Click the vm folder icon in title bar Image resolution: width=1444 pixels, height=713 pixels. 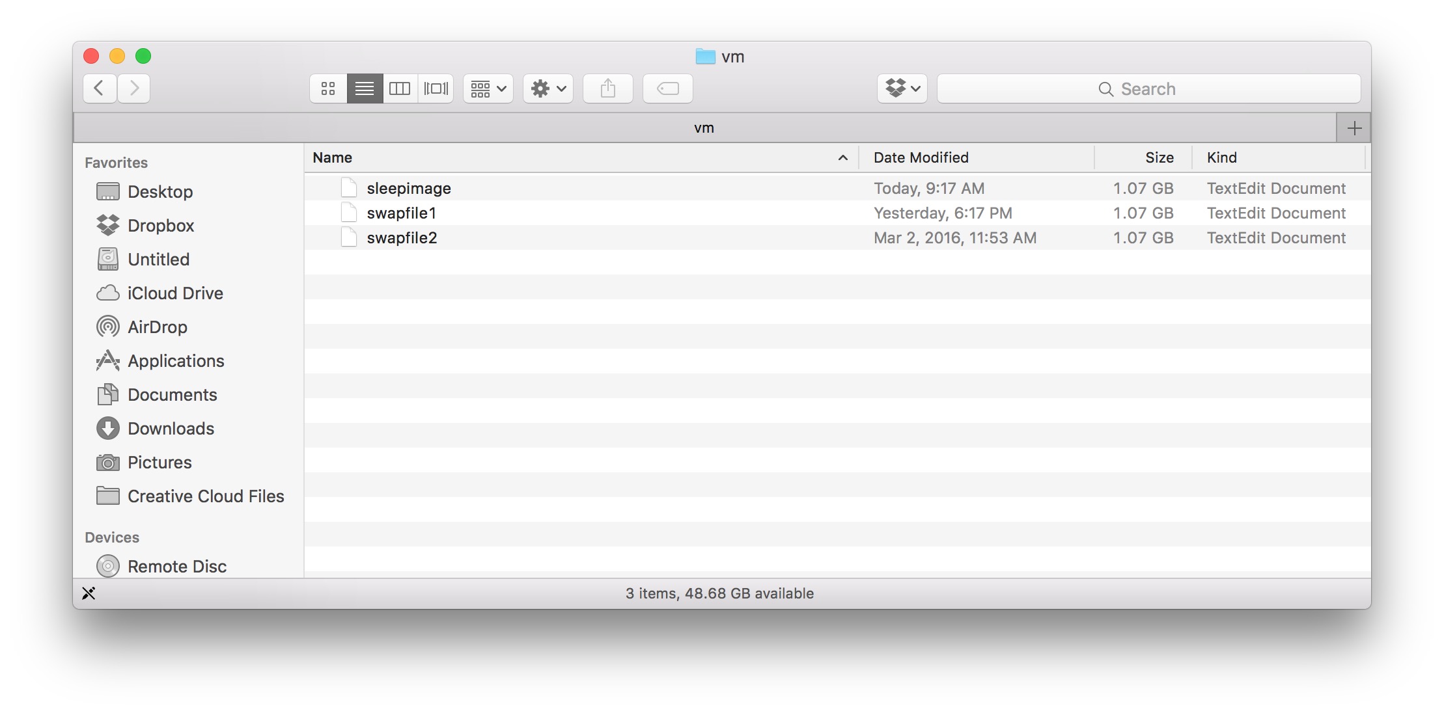click(705, 57)
